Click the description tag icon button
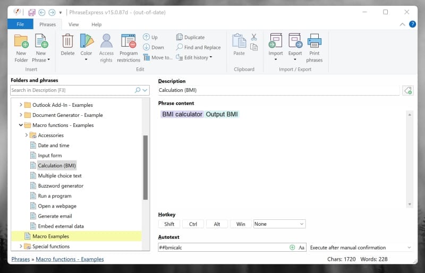Image resolution: width=425 pixels, height=273 pixels. coord(408,90)
